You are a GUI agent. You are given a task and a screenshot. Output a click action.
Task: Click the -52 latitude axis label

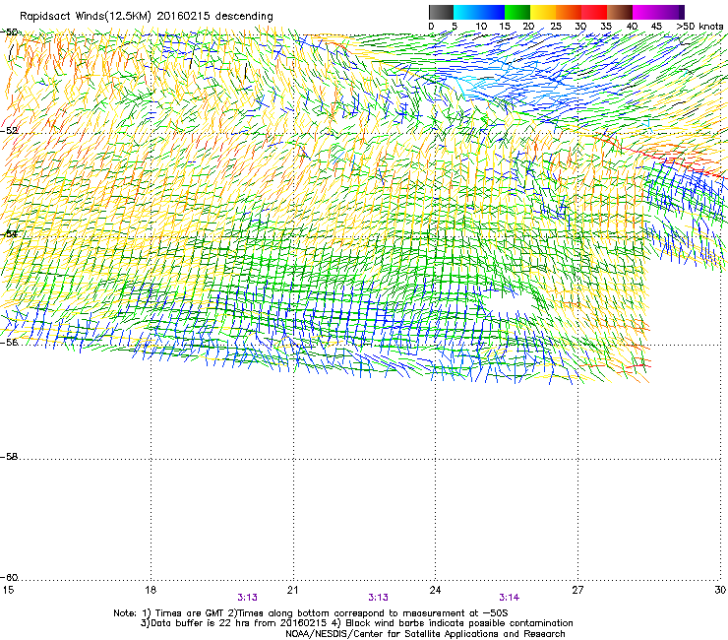9,131
